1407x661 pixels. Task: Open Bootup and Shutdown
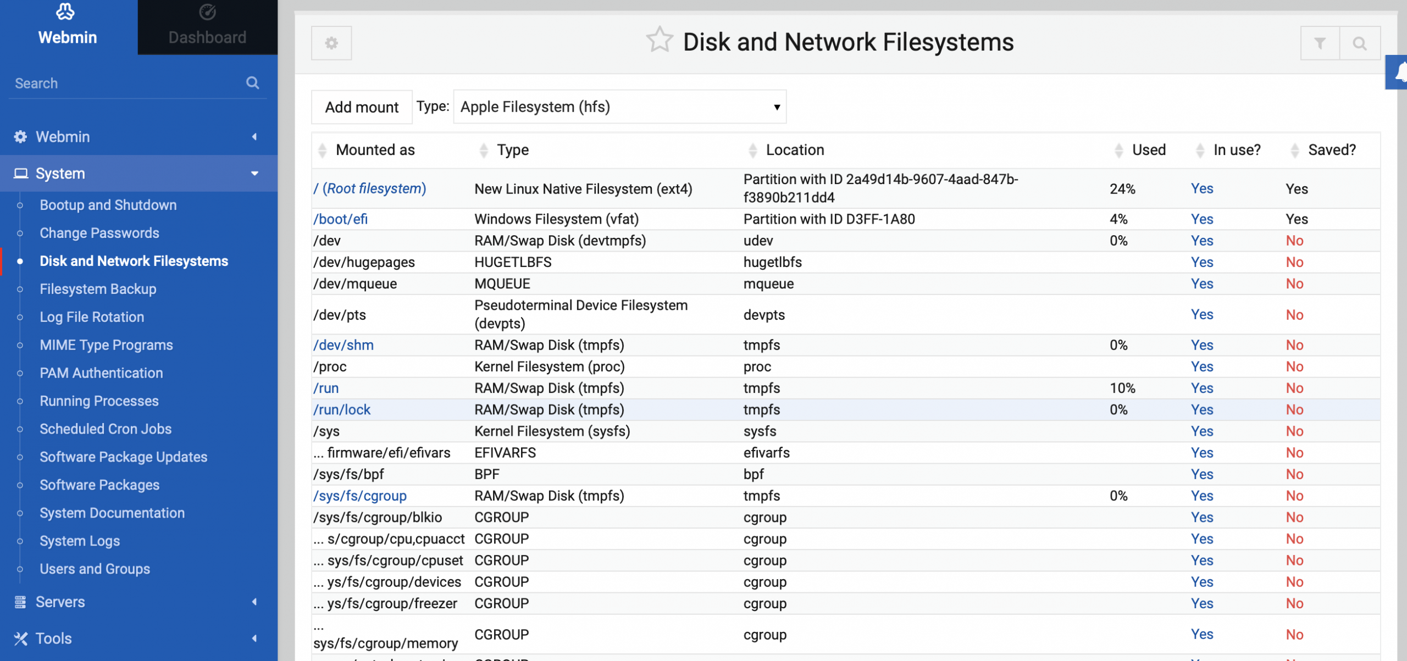[108, 205]
